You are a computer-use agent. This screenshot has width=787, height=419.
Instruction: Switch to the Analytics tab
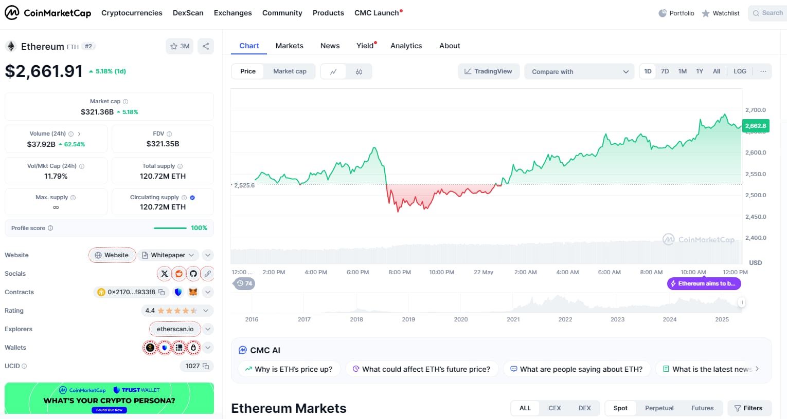406,46
